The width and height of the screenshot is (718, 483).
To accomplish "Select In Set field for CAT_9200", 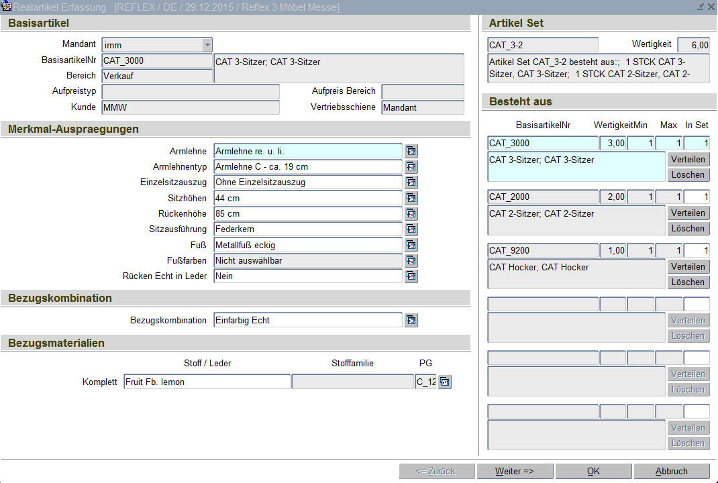I will pyautogui.click(x=697, y=251).
